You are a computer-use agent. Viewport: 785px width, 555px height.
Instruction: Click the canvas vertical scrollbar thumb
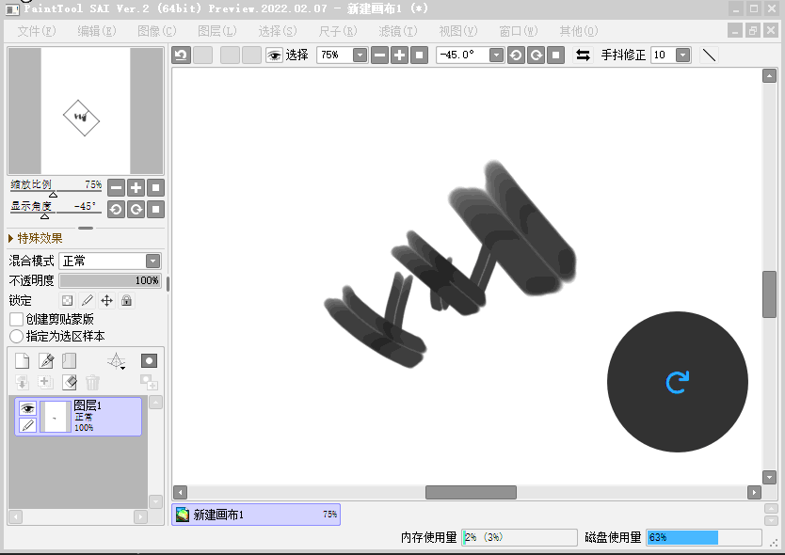pyautogui.click(x=769, y=294)
